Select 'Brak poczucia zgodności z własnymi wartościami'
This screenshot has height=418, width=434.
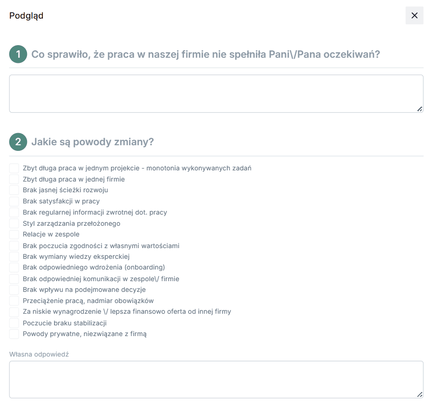pos(14,246)
